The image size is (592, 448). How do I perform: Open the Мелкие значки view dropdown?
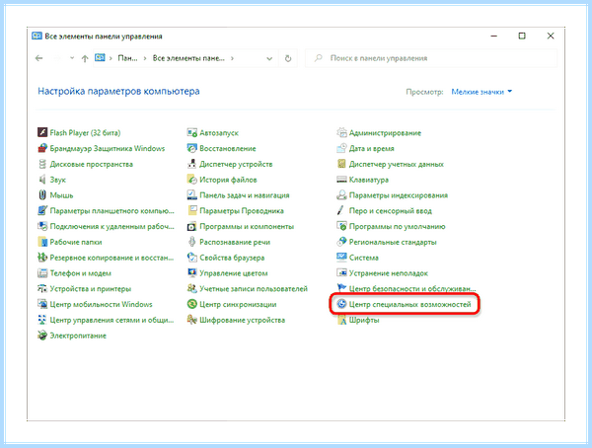click(481, 92)
